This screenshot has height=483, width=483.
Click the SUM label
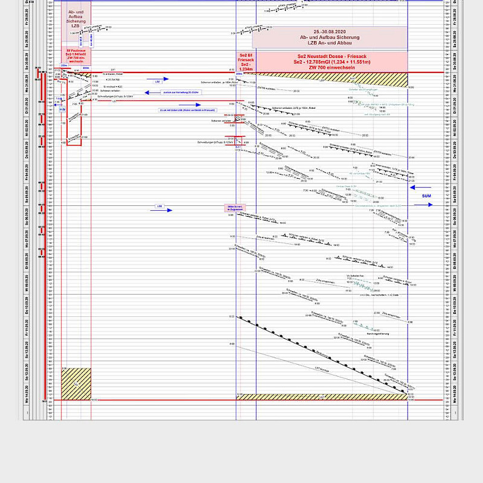pos(426,196)
